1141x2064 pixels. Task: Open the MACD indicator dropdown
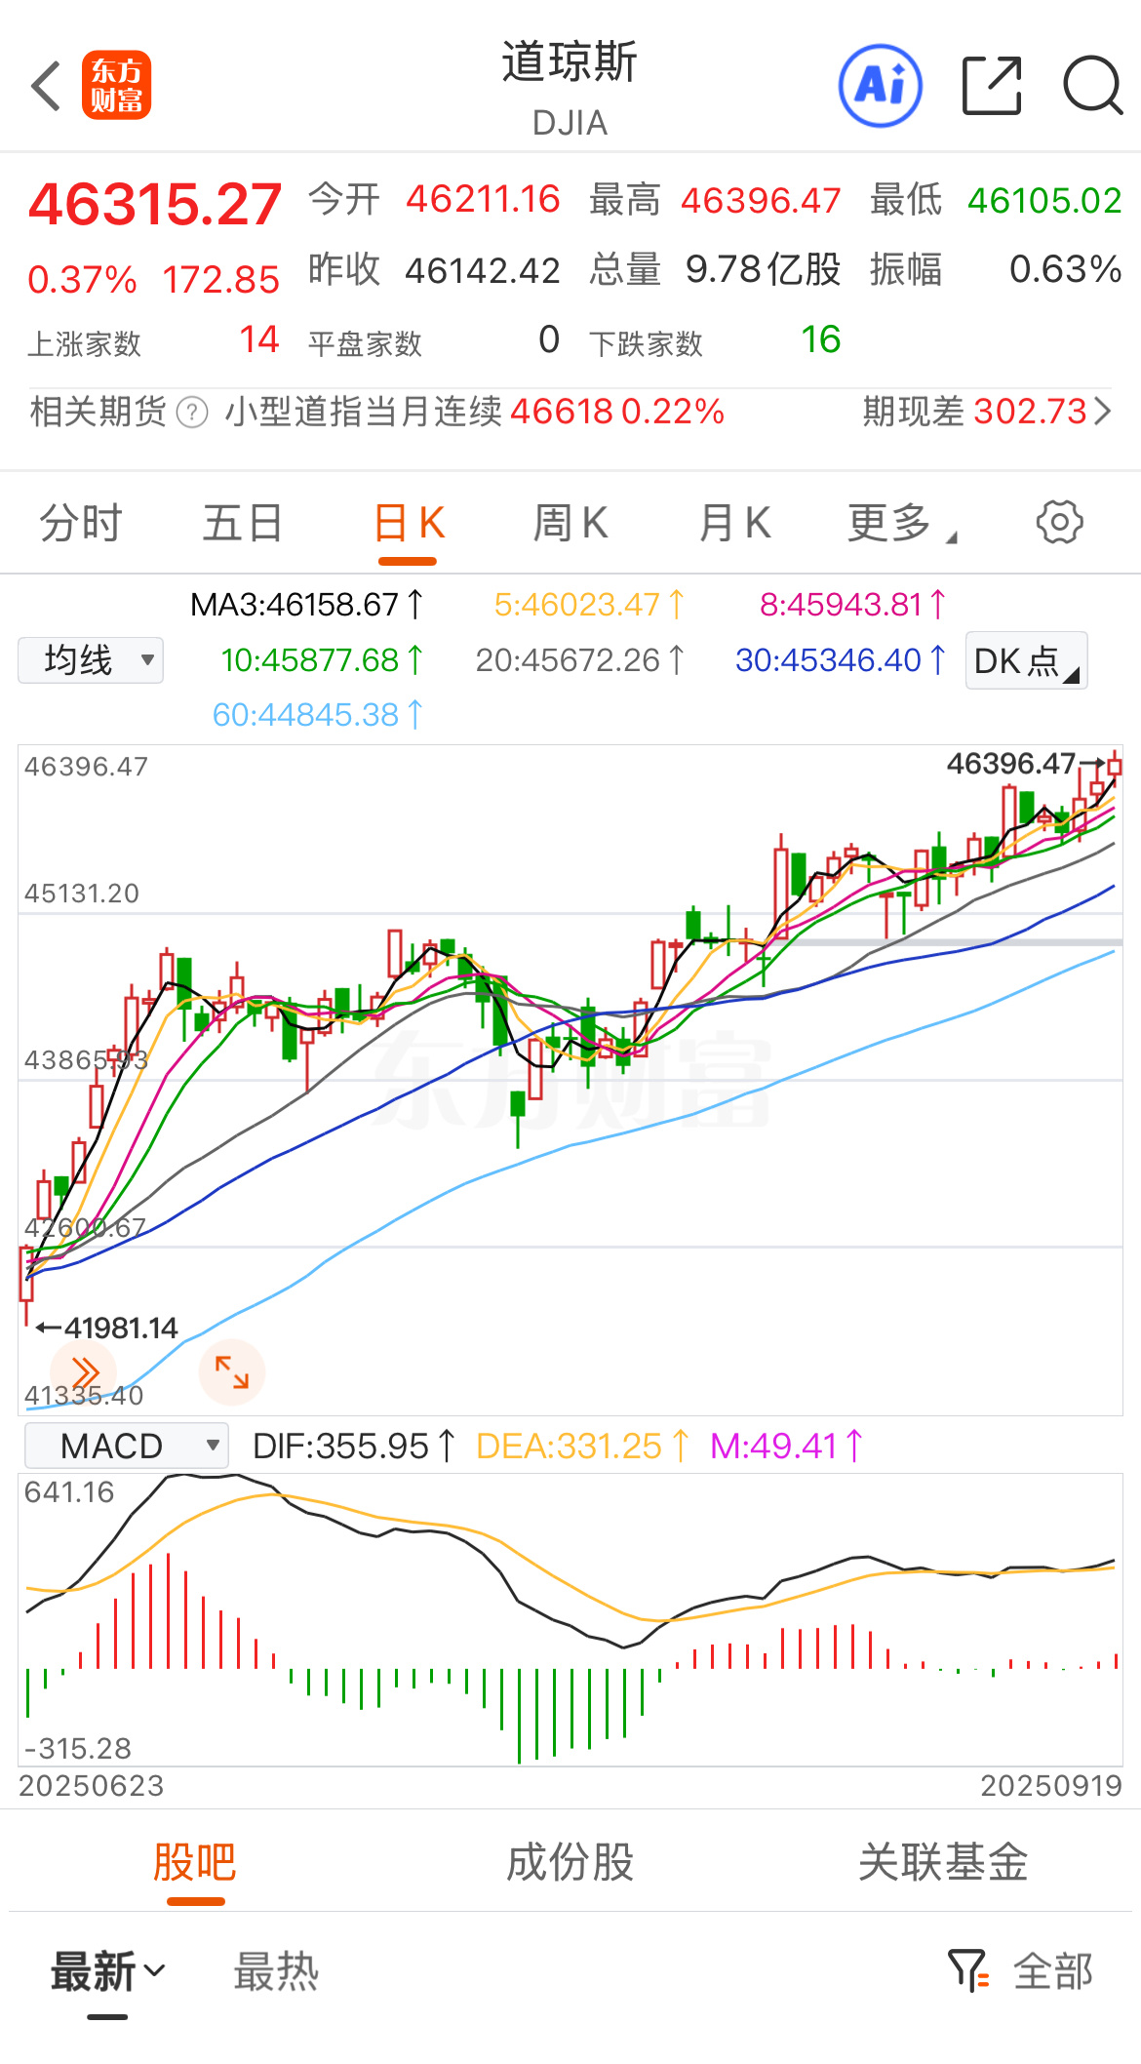[126, 1446]
